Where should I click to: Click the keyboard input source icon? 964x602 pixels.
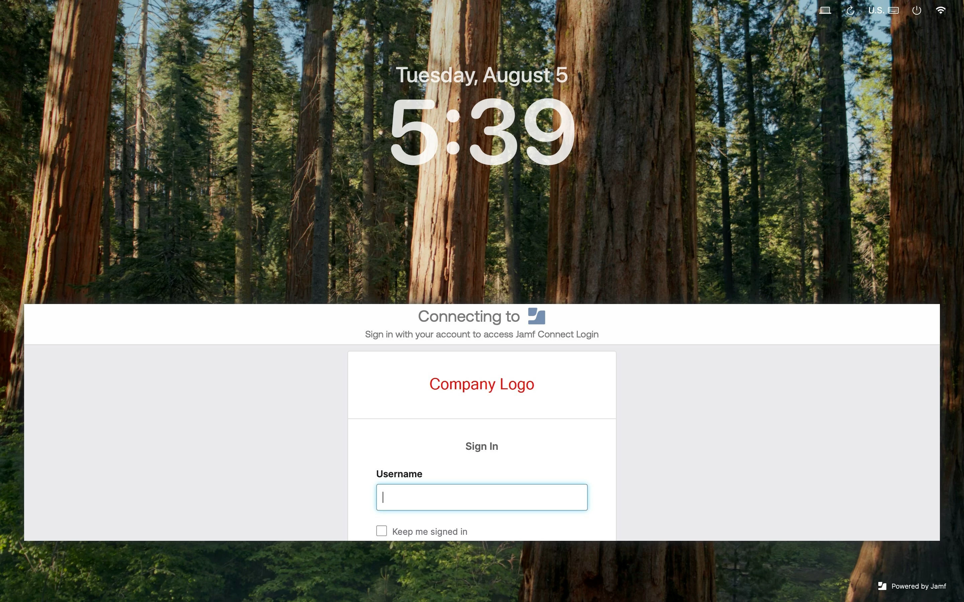point(893,10)
